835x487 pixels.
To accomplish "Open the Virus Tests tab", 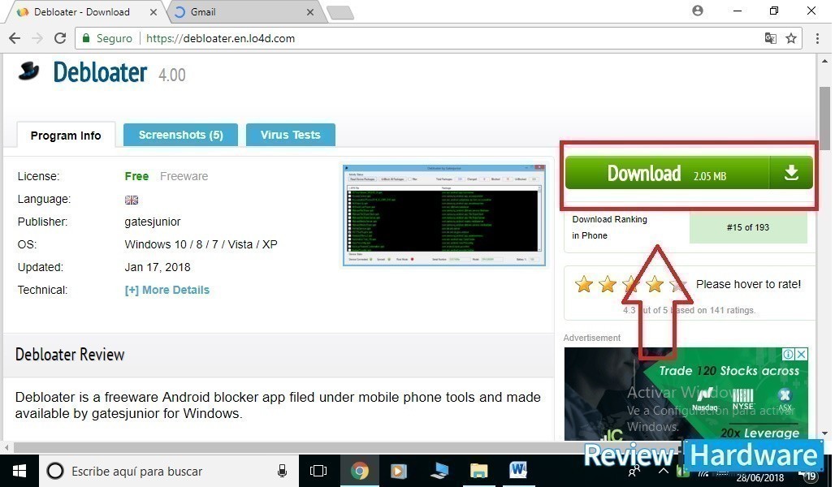I will click(x=291, y=135).
